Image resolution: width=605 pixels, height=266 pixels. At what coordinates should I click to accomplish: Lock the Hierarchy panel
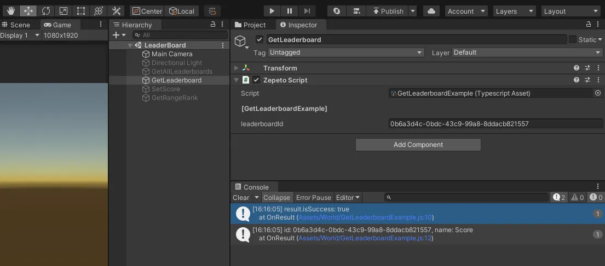click(x=212, y=24)
